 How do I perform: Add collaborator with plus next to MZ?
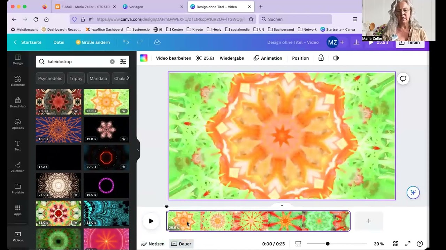342,42
